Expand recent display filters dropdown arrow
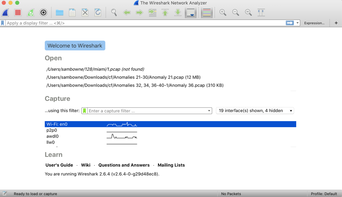The height and width of the screenshot is (197, 342). coord(297,23)
